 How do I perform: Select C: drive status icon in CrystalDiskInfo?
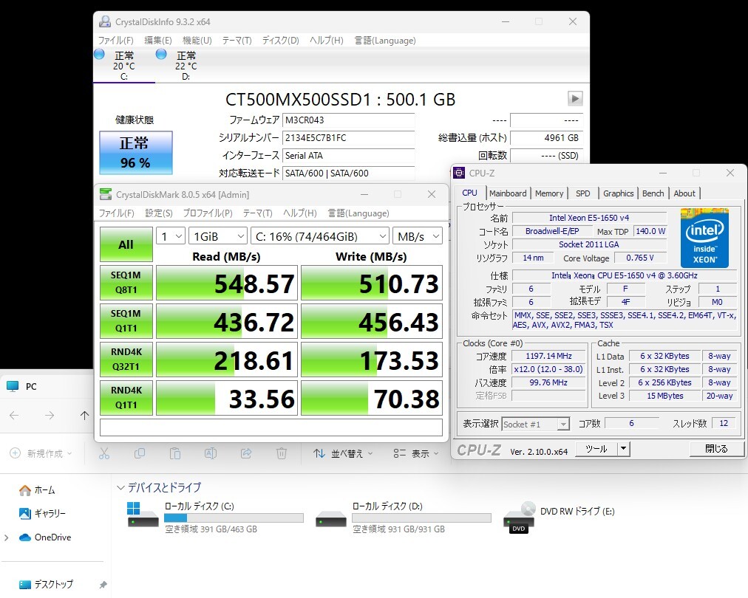pyautogui.click(x=99, y=54)
